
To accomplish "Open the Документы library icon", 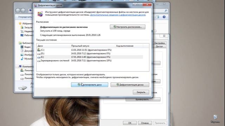I will [22, 51].
